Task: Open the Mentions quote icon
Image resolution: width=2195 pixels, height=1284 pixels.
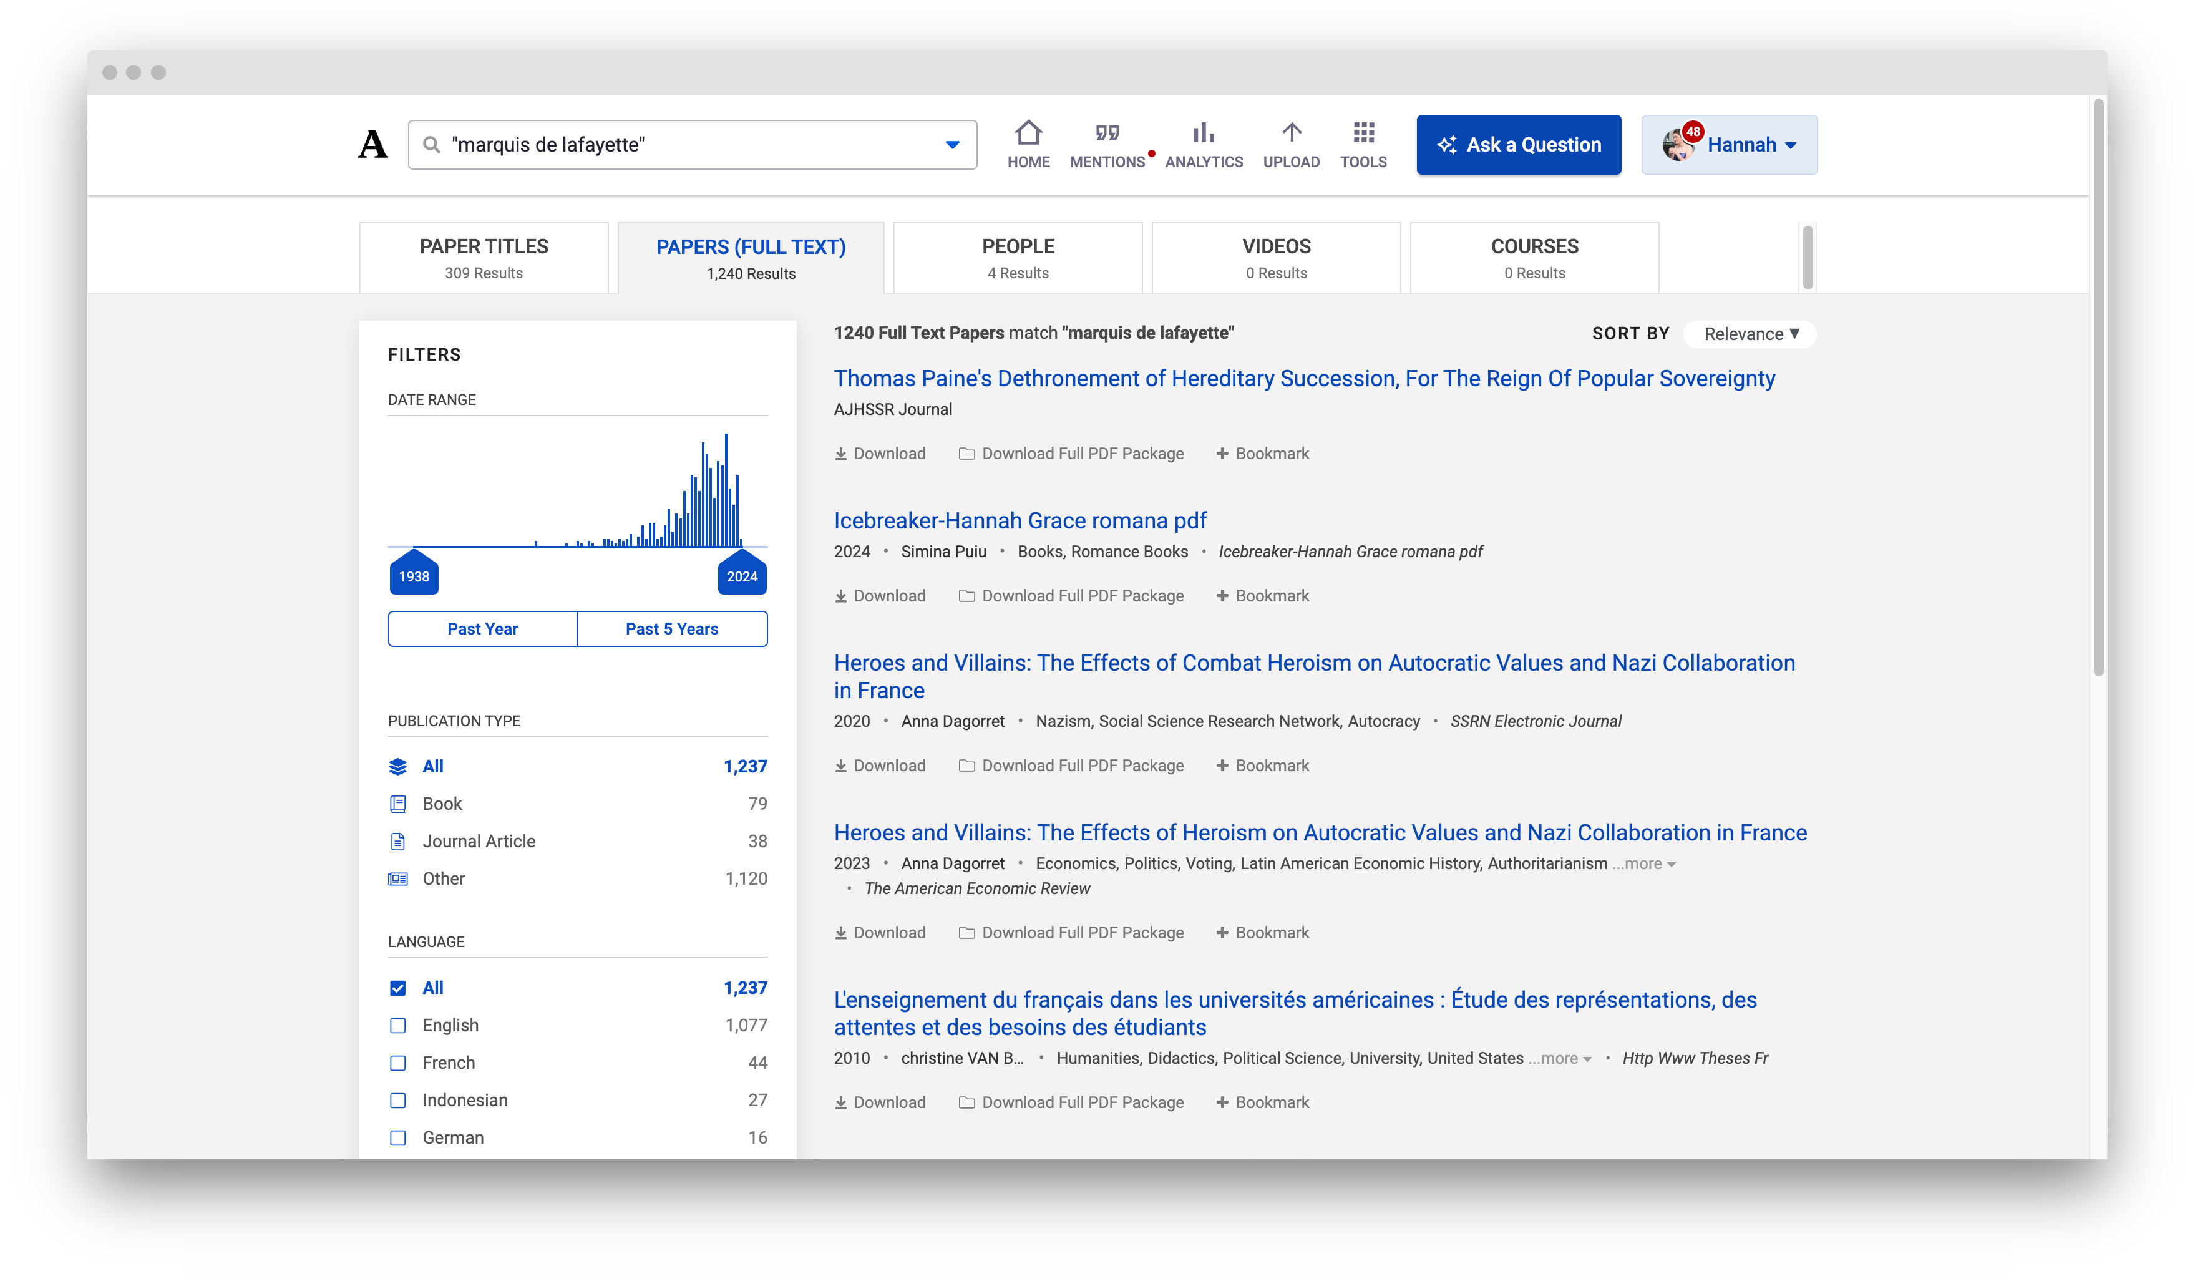Action: click(x=1107, y=132)
